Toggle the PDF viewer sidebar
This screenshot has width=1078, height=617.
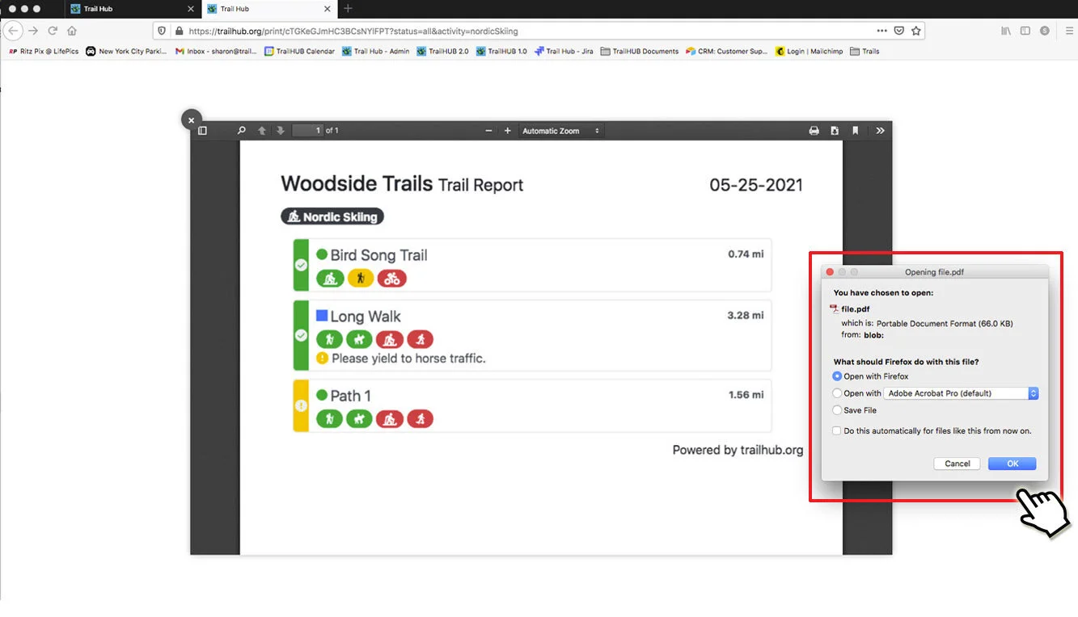202,131
